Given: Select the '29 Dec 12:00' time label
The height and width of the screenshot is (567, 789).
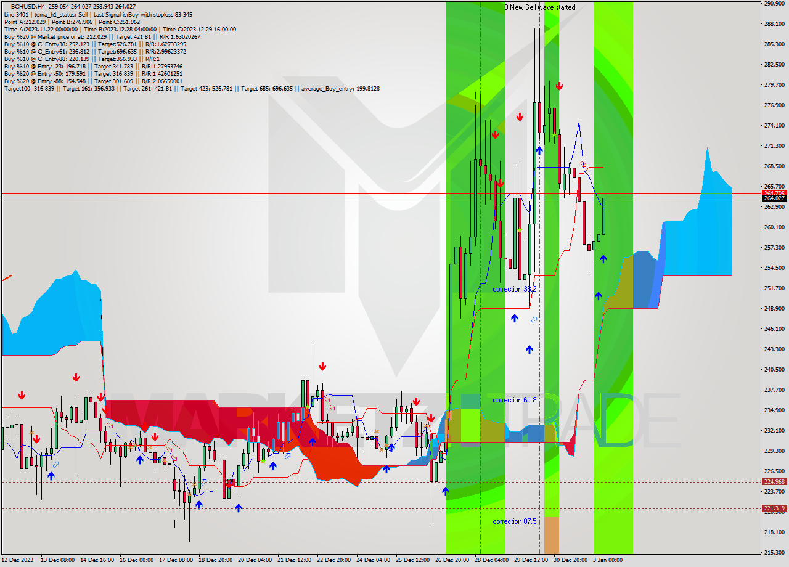Looking at the screenshot, I should (x=531, y=560).
